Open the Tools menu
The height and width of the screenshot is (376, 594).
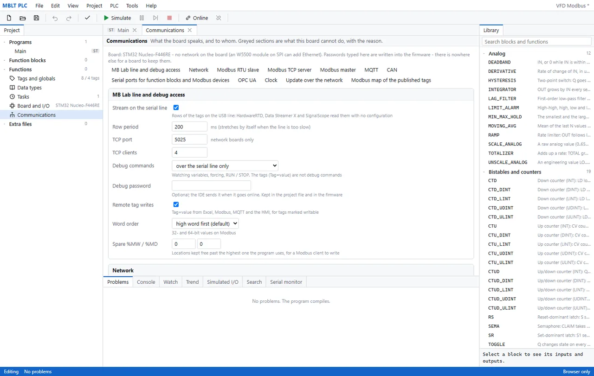tap(132, 6)
